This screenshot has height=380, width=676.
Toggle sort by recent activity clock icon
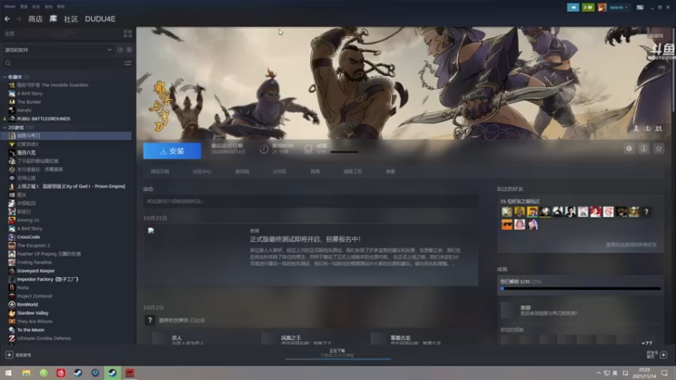[x=120, y=50]
